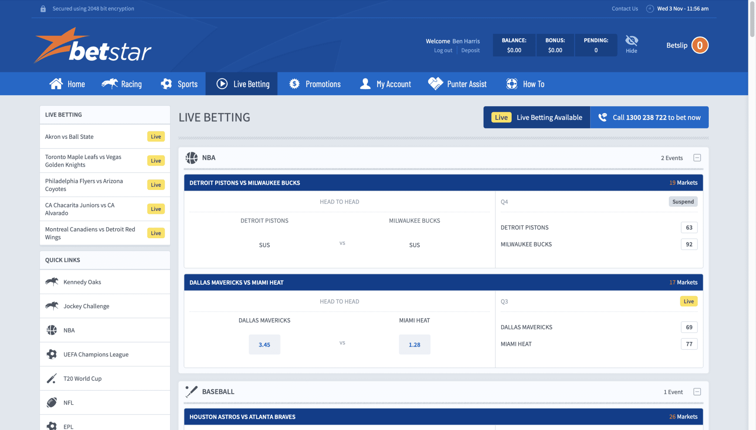The height and width of the screenshot is (430, 756).
Task: Select Miami Heat odds 1.28
Action: coord(414,344)
